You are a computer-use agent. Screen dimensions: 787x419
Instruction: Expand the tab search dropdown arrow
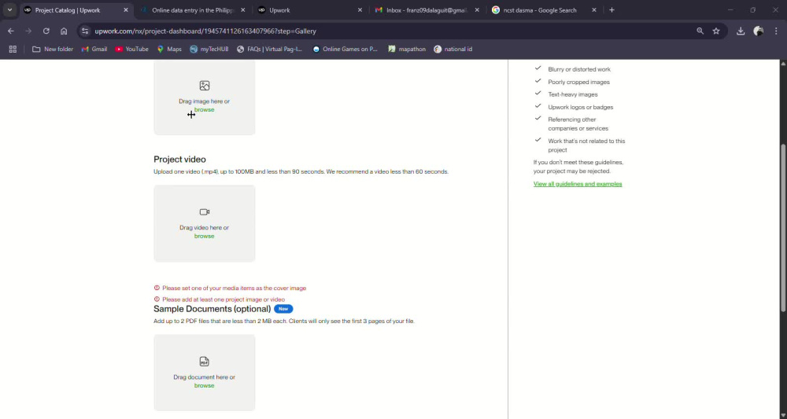pyautogui.click(x=9, y=10)
